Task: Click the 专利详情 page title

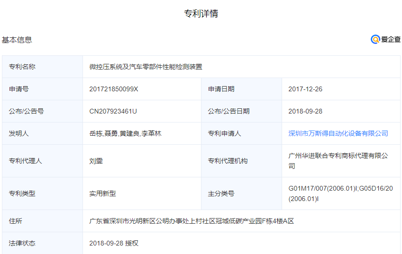Action: point(201,14)
